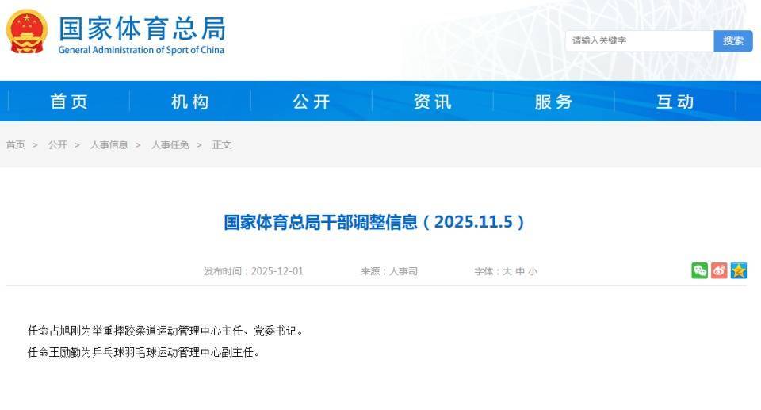Open the 首页 navigation menu item
The width and height of the screenshot is (761, 410).
69,102
